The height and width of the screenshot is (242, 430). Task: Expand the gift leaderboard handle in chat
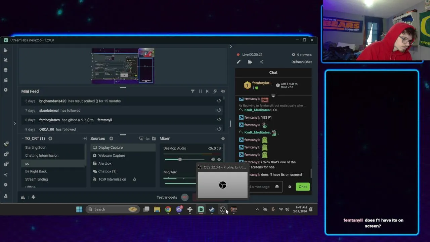coord(273,95)
